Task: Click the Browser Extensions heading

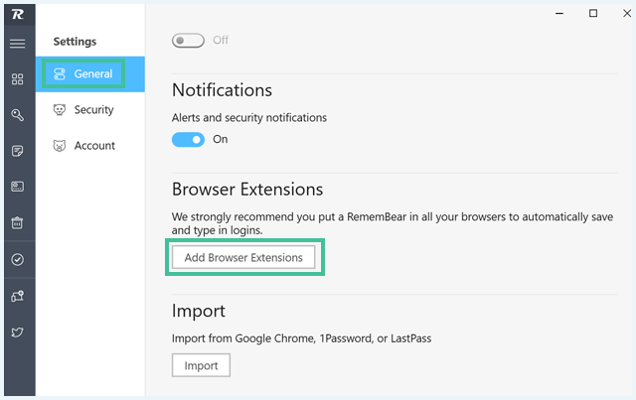Action: click(247, 190)
